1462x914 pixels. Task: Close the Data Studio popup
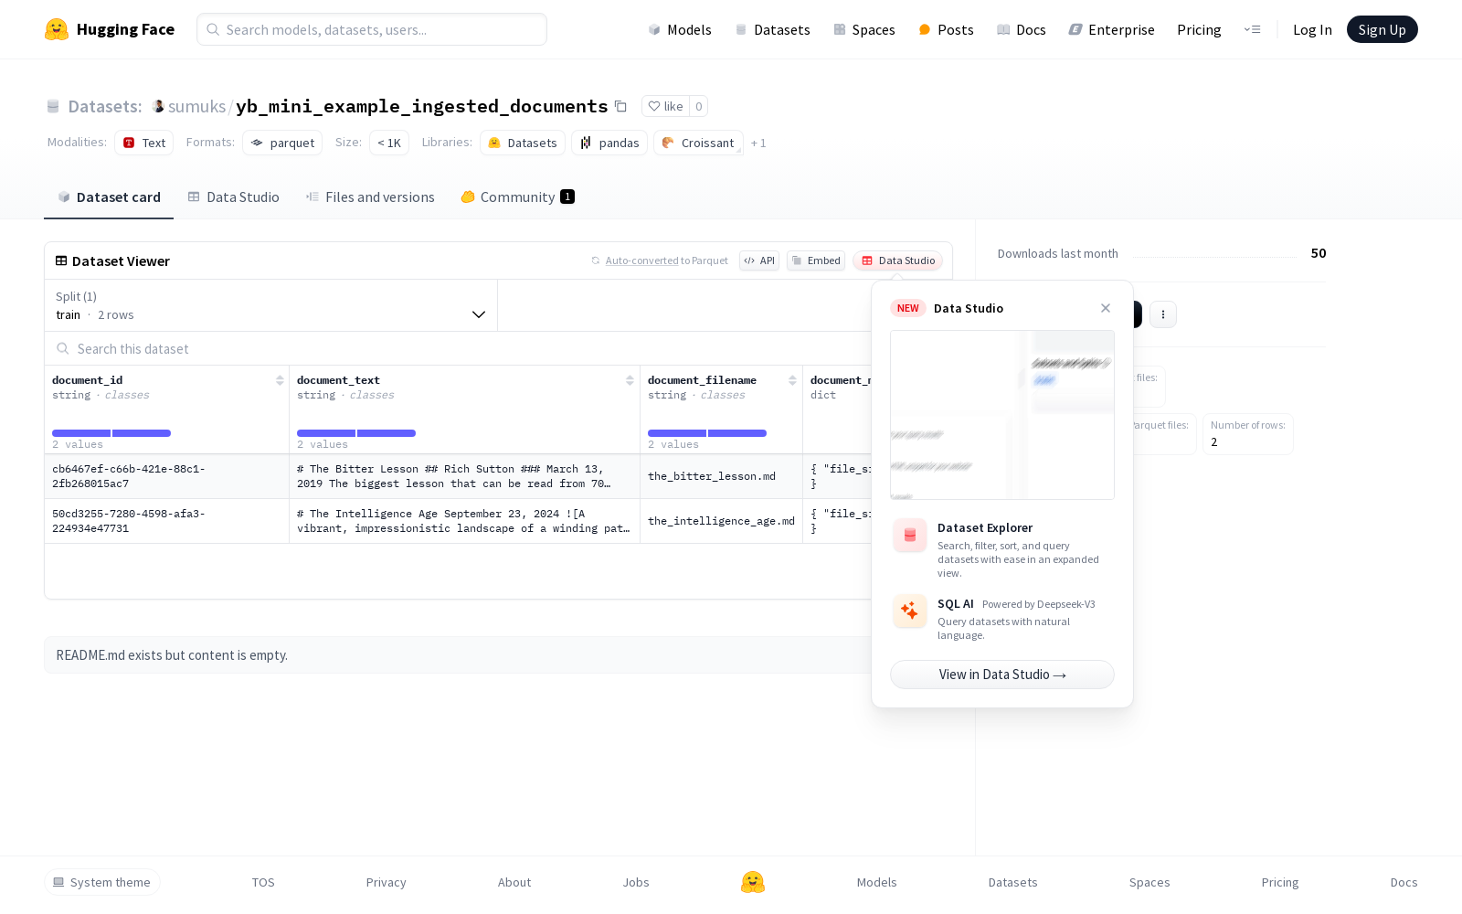(x=1106, y=308)
